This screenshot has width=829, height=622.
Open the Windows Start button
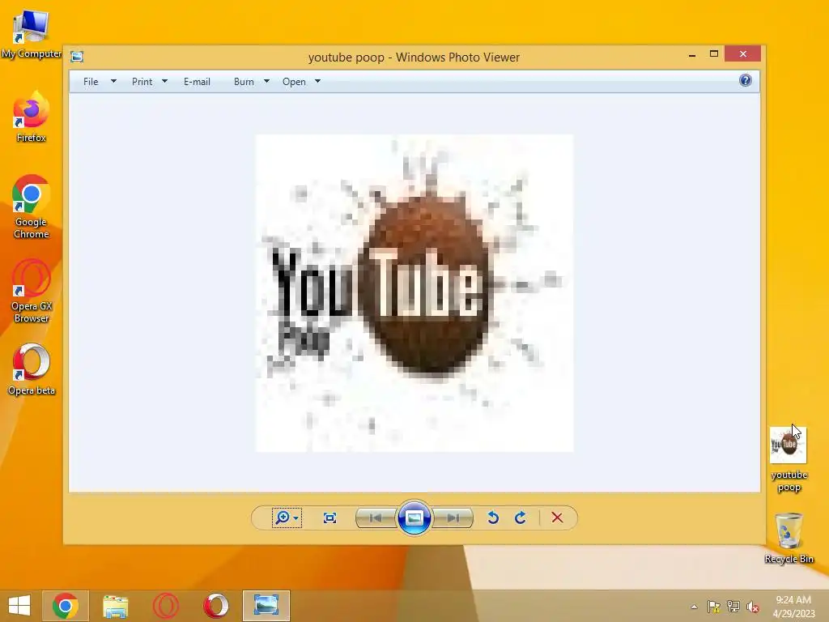pyautogui.click(x=19, y=606)
